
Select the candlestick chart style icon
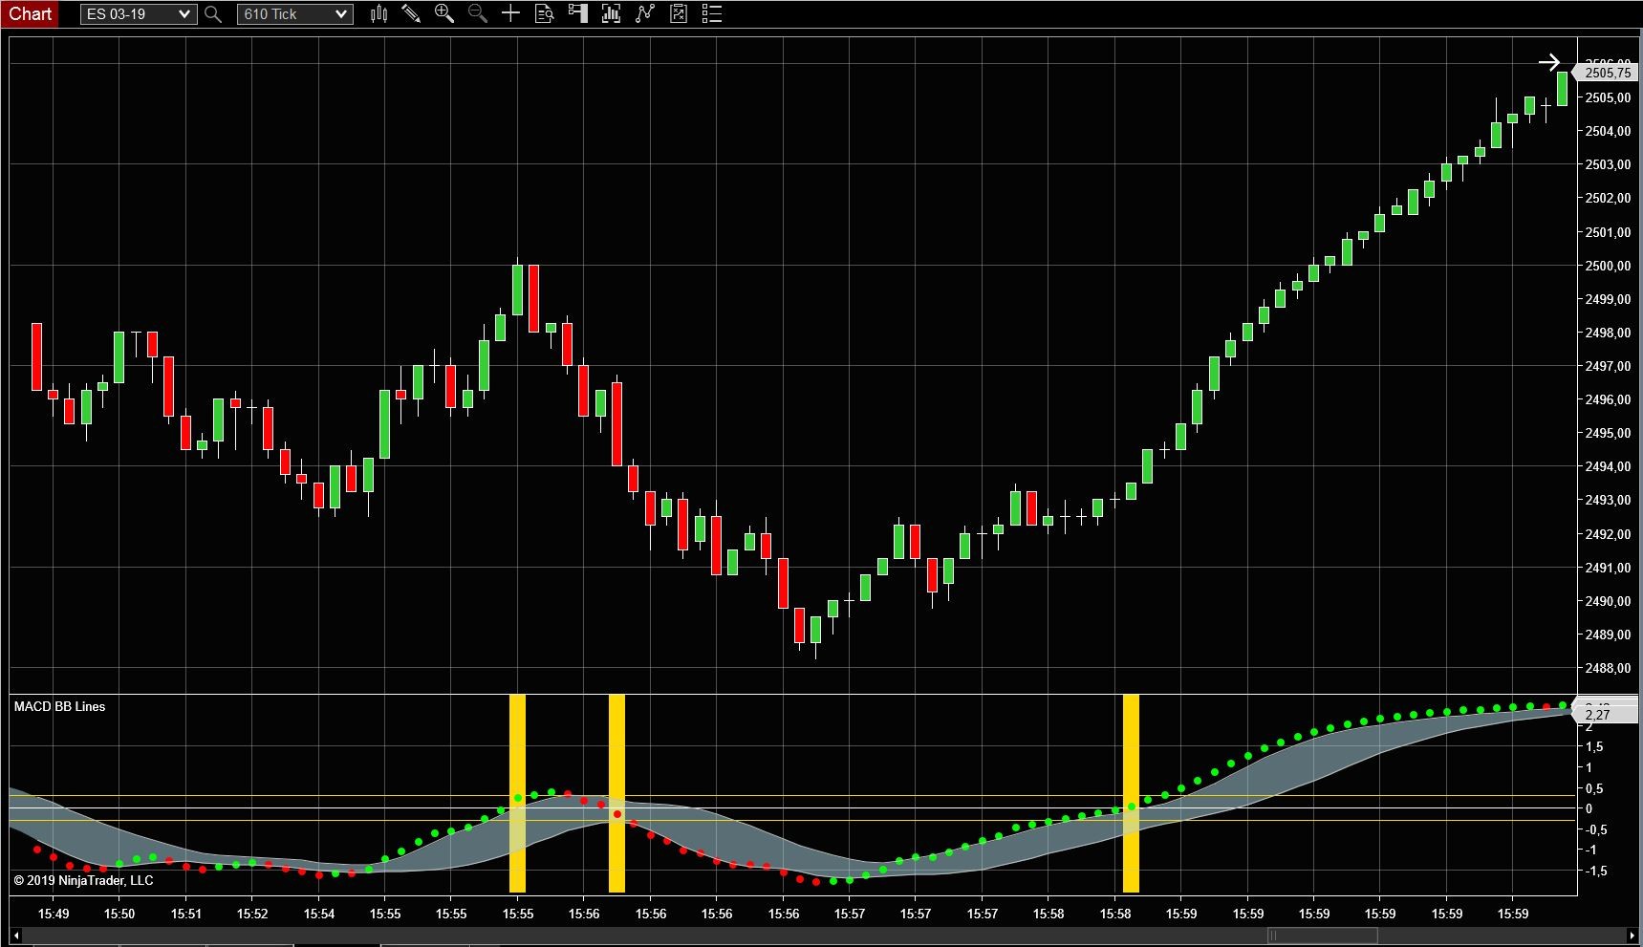pos(378,14)
